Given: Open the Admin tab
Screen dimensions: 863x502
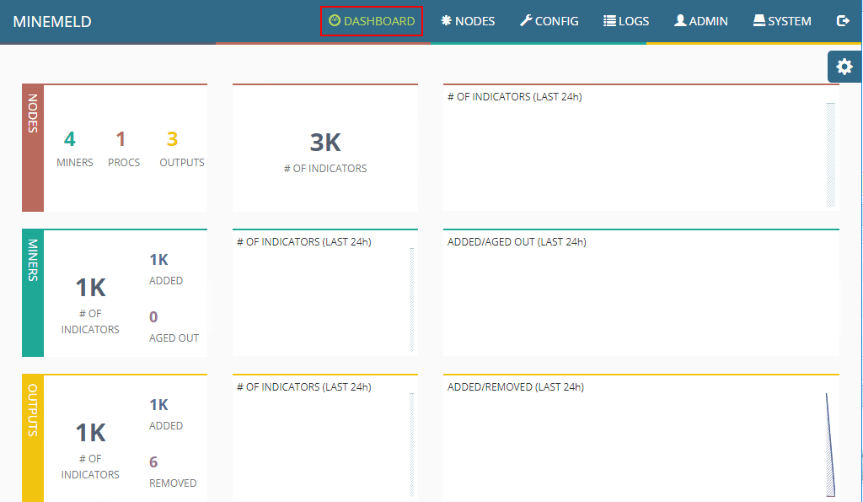Looking at the screenshot, I should [701, 21].
